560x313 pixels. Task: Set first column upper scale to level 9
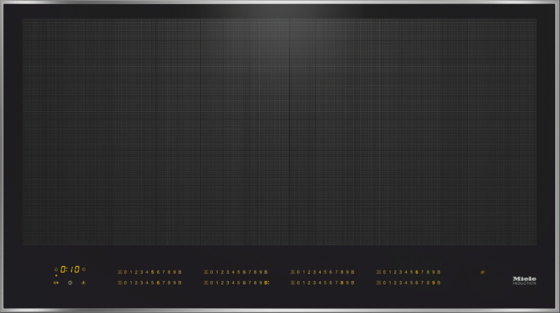tap(174, 272)
